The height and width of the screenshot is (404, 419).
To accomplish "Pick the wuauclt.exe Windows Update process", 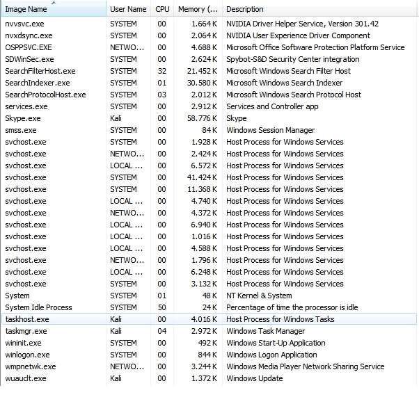I will click(x=26, y=378).
